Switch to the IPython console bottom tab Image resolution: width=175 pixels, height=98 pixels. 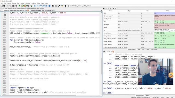tap(140, 96)
